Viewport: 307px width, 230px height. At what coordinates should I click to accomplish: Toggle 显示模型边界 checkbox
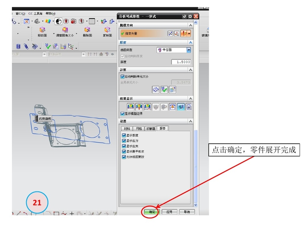122,113
